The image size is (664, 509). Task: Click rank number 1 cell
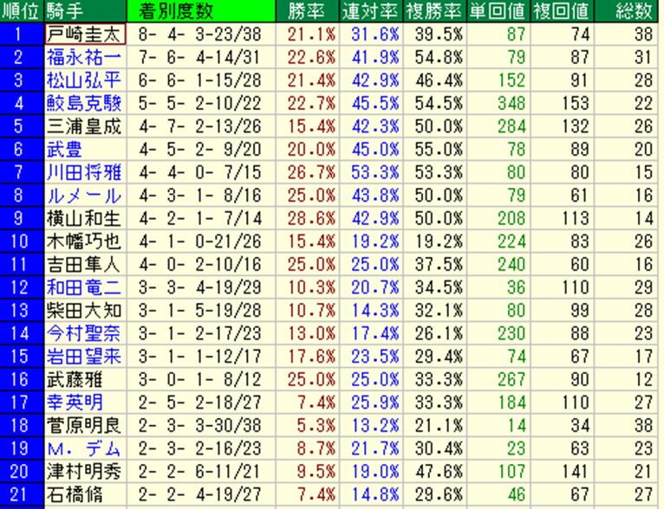22,35
